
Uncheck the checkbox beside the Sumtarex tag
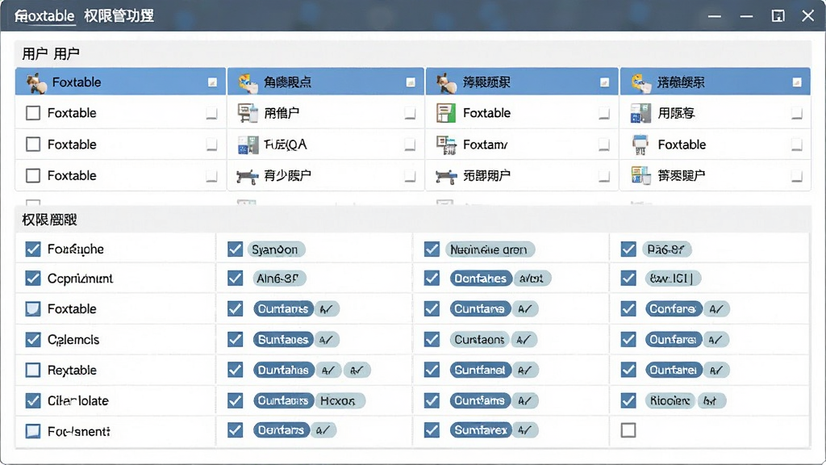click(432, 430)
